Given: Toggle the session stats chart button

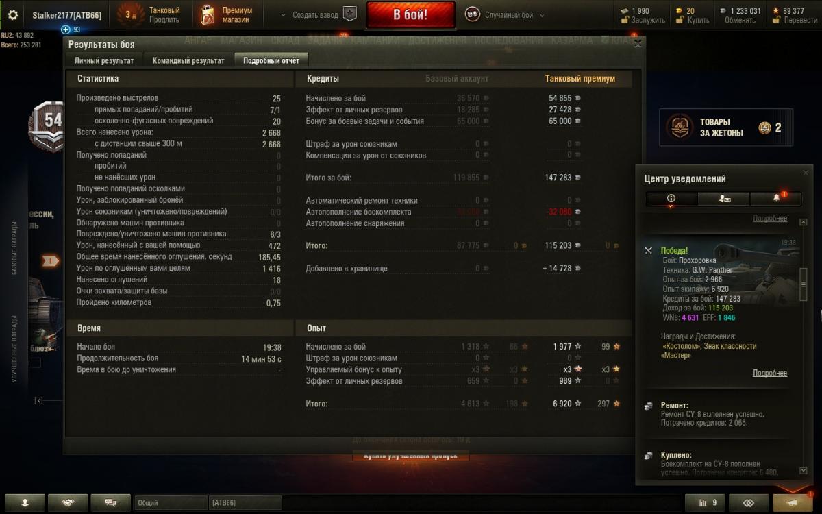Looking at the screenshot, I should pyautogui.click(x=706, y=502).
